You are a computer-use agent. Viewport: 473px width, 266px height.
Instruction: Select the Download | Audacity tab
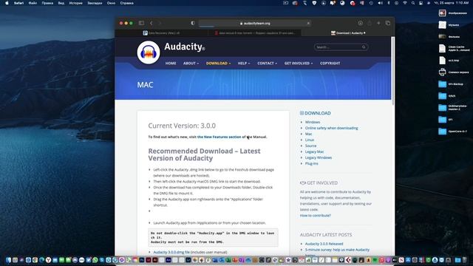[x=348, y=33]
